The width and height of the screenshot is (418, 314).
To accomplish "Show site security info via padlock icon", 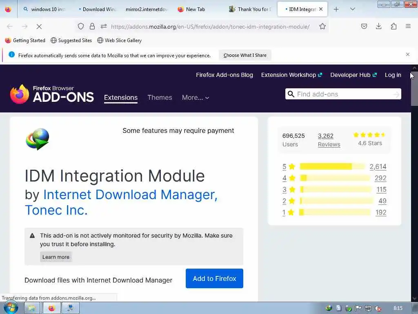I will 92,26.
